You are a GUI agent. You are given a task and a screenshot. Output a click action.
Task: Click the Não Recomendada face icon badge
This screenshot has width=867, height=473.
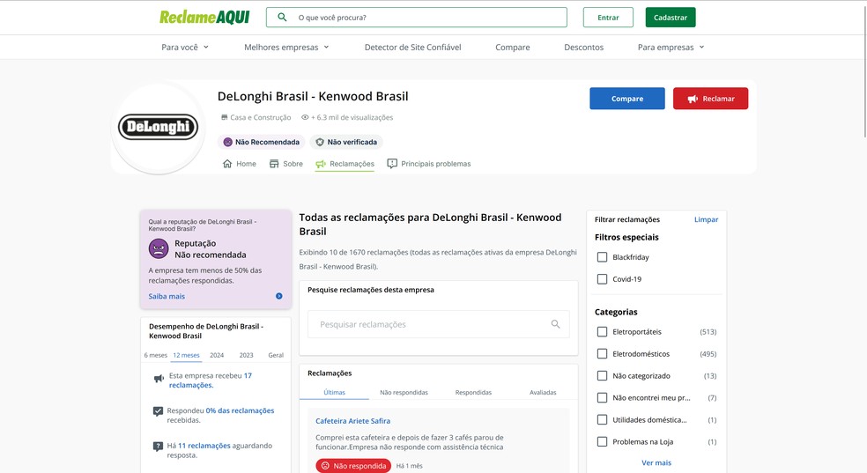[x=227, y=142]
